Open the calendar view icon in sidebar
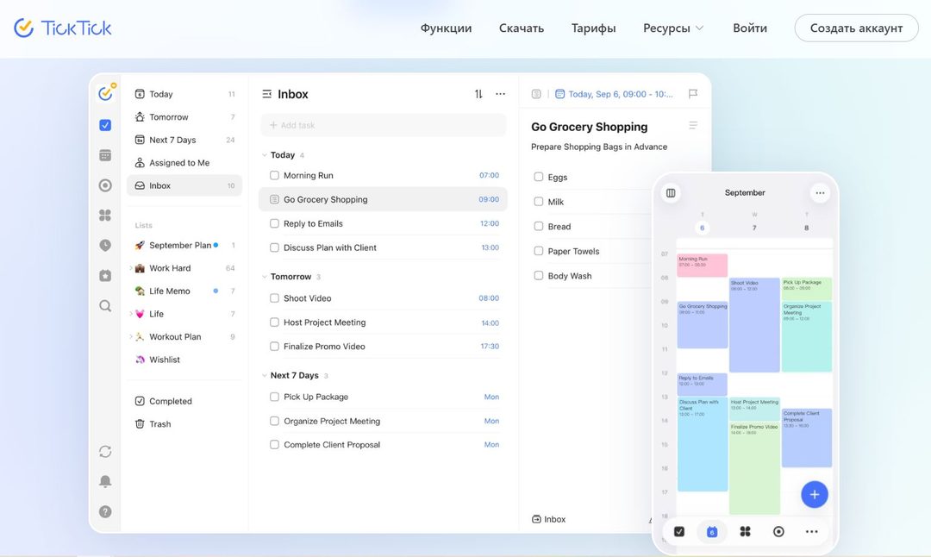This screenshot has height=557, width=931. (x=105, y=155)
